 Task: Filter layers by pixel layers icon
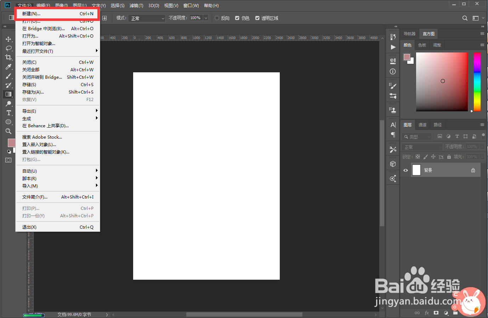tap(440, 136)
